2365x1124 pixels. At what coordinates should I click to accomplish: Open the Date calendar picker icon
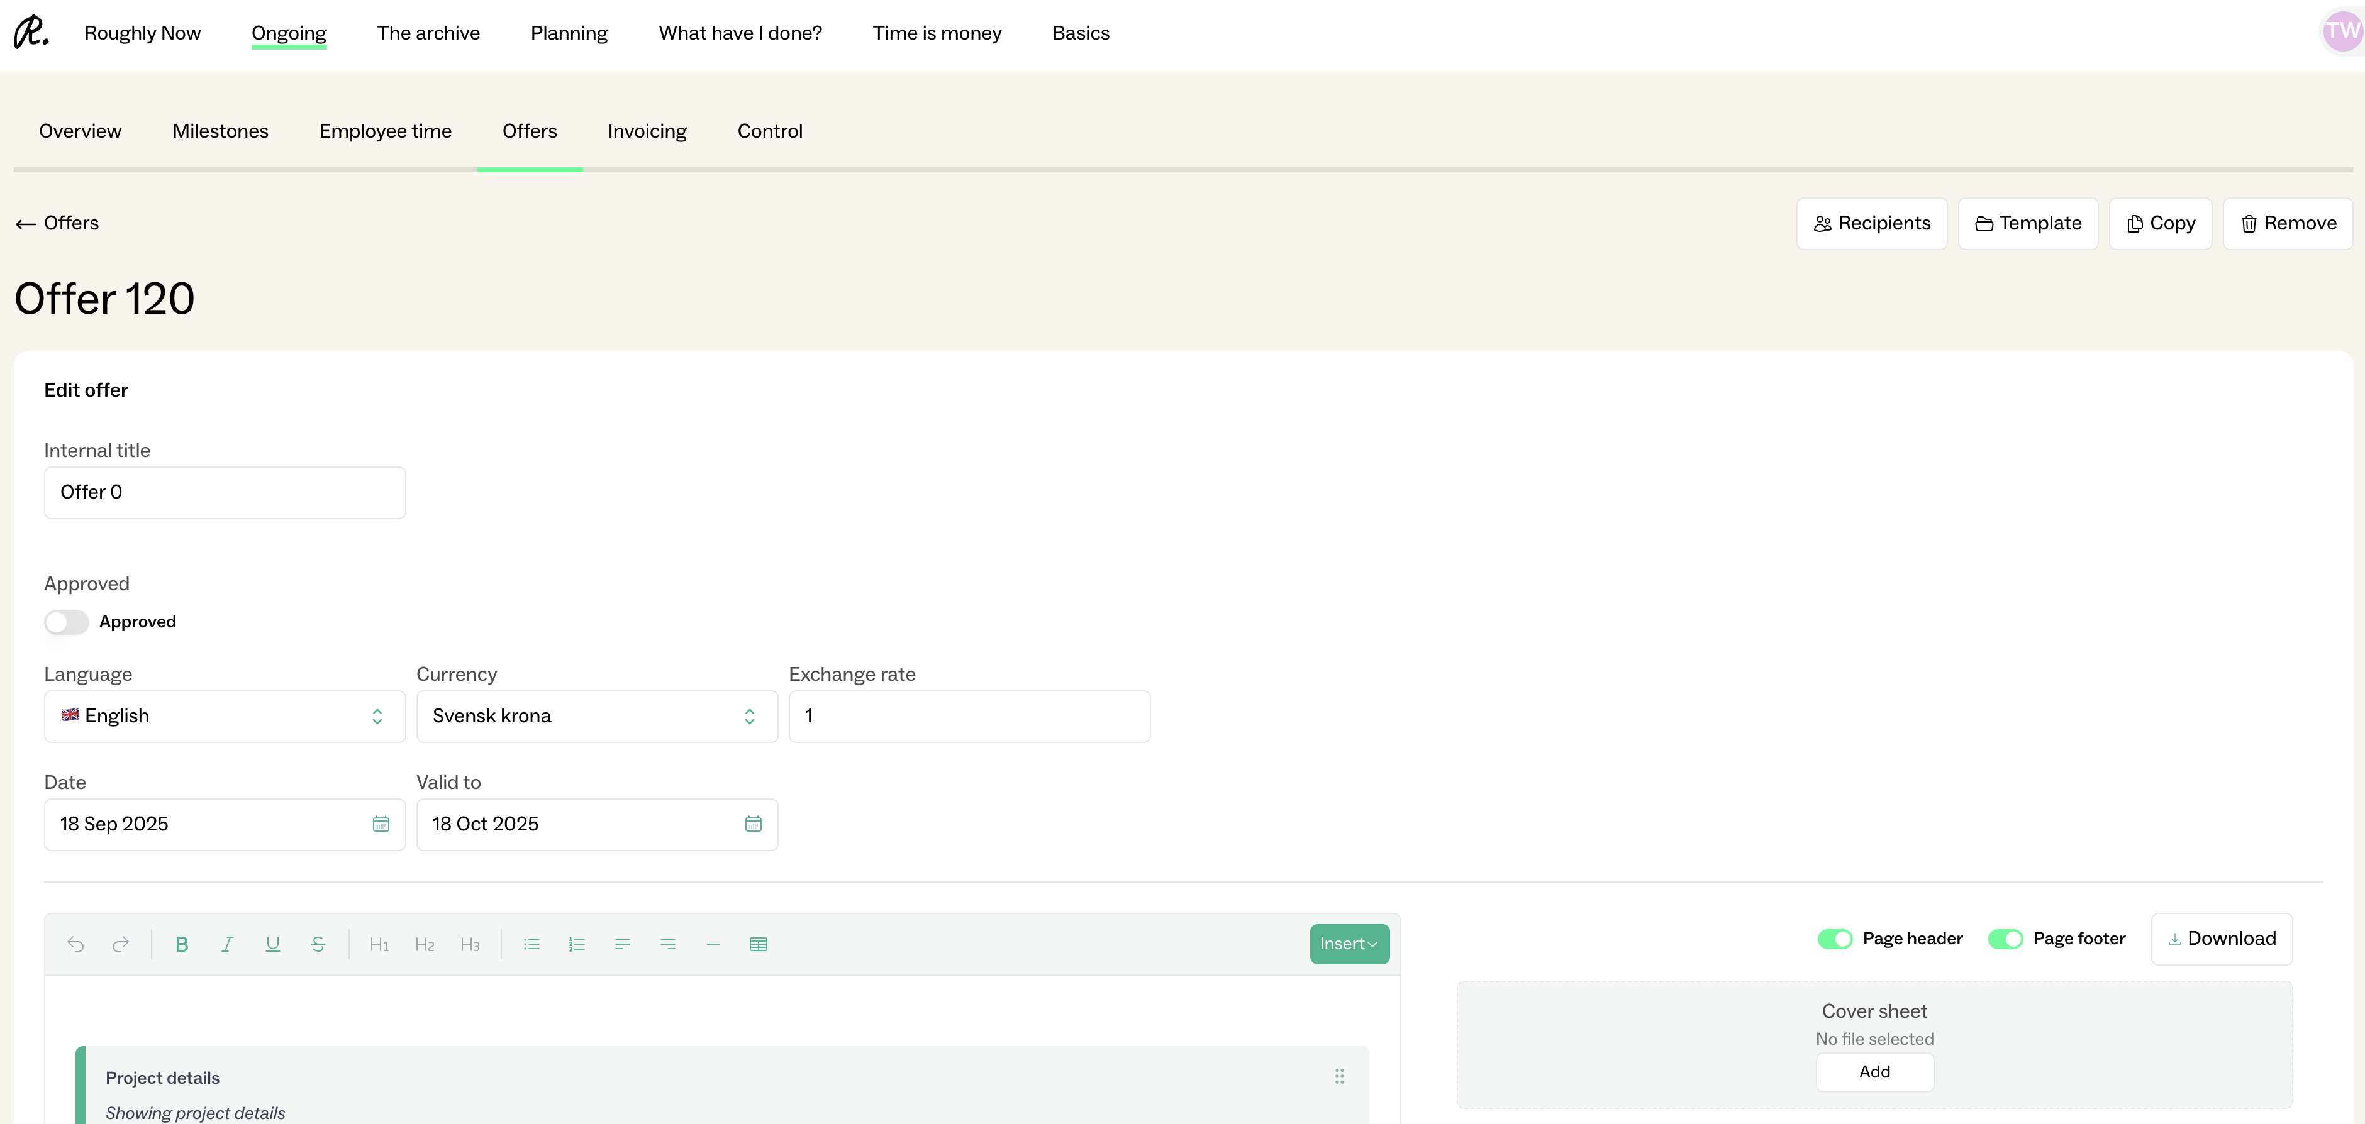(381, 824)
